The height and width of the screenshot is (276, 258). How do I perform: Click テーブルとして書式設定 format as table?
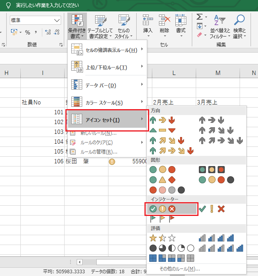pos(100,26)
